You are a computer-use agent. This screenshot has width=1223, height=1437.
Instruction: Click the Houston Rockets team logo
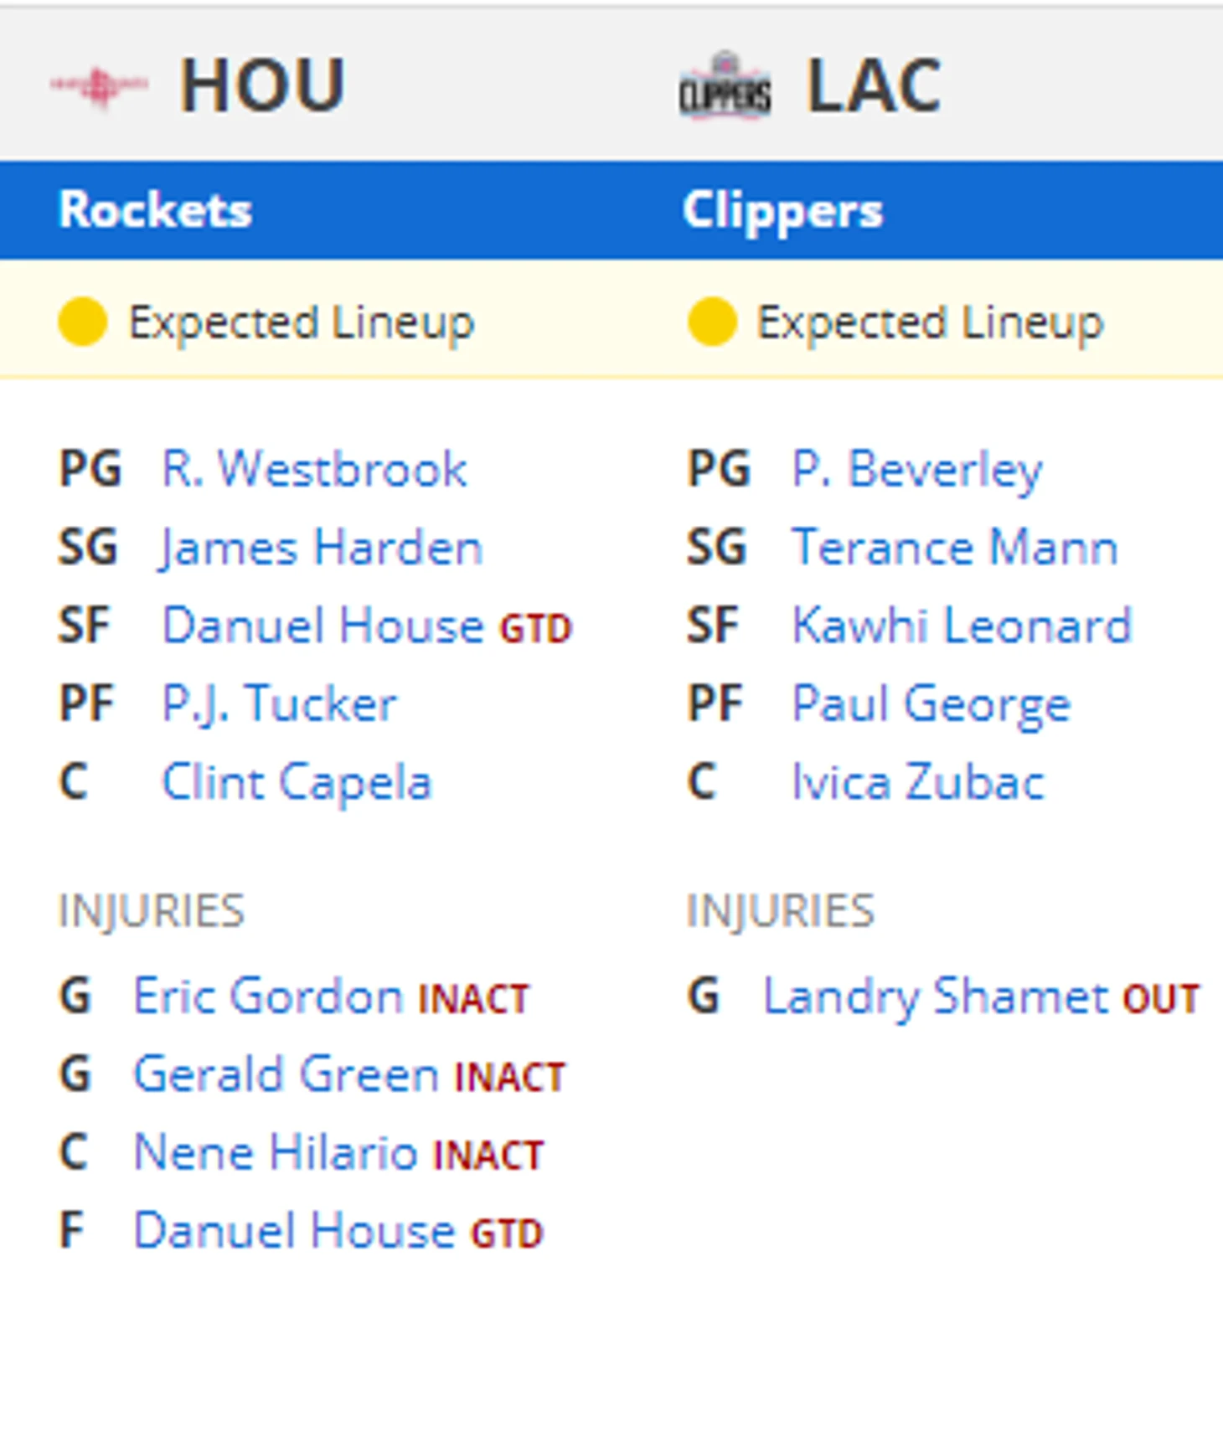click(x=99, y=85)
